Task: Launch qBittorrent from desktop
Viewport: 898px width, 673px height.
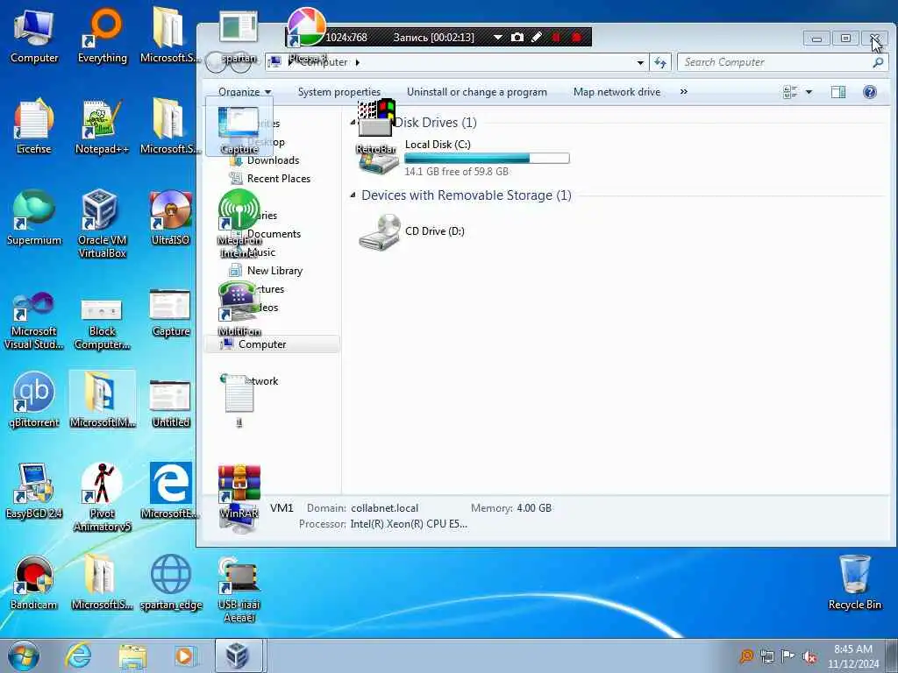Action: pos(34,400)
